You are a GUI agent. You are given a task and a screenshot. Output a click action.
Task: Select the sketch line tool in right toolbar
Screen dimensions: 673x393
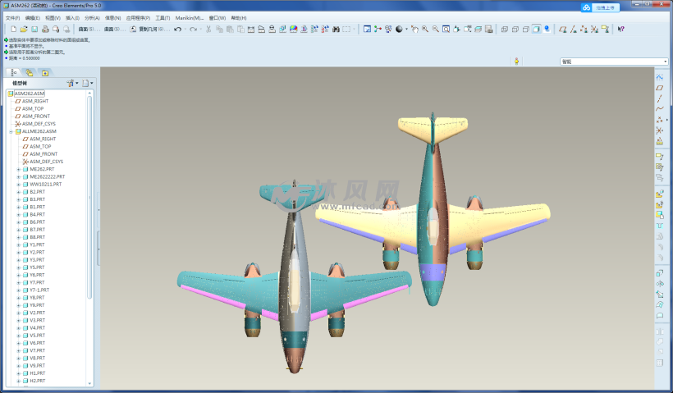[x=659, y=98]
